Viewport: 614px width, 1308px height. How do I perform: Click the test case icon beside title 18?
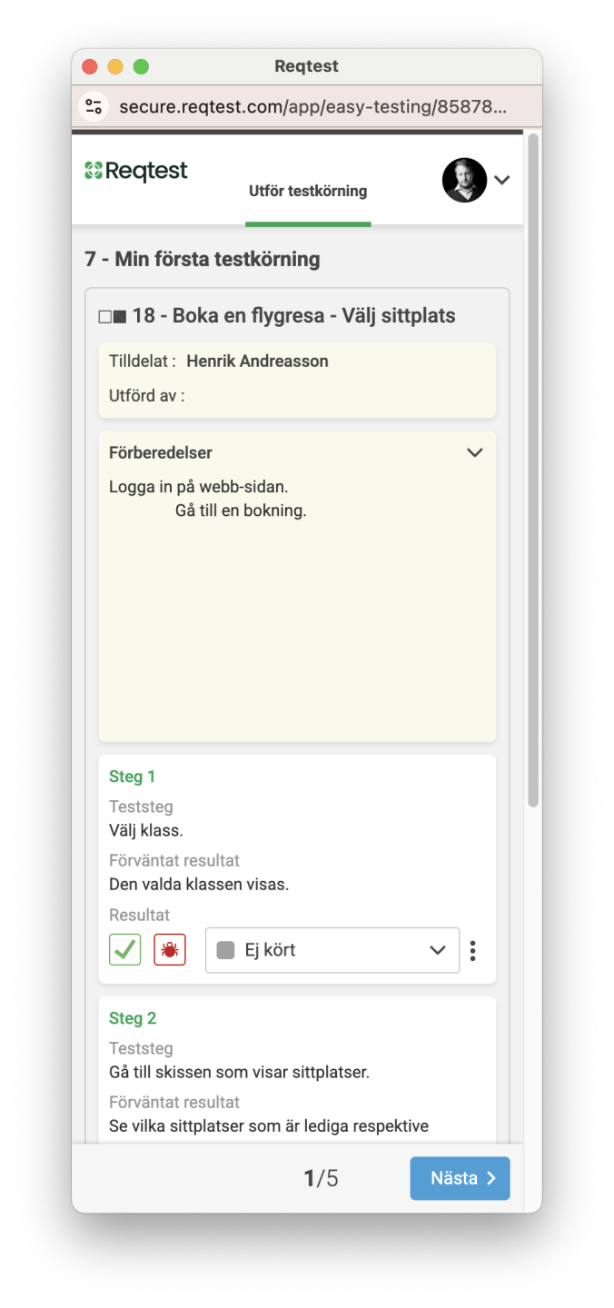113,317
